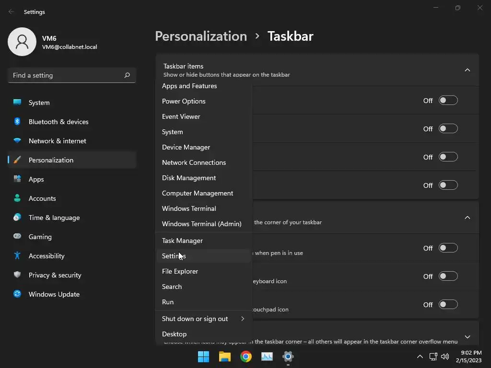Toggle the fourth Taskbar items switch
Screen dimensions: 491x368
[448, 185]
